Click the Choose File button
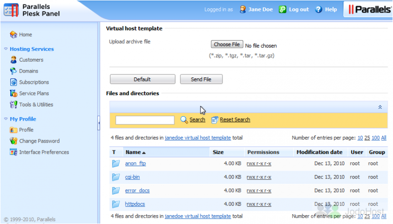 coord(227,44)
